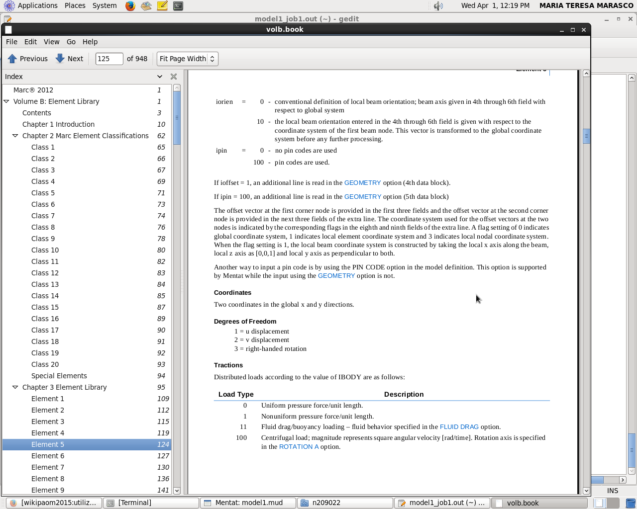Follow the FLUID DRAG link

(459, 427)
